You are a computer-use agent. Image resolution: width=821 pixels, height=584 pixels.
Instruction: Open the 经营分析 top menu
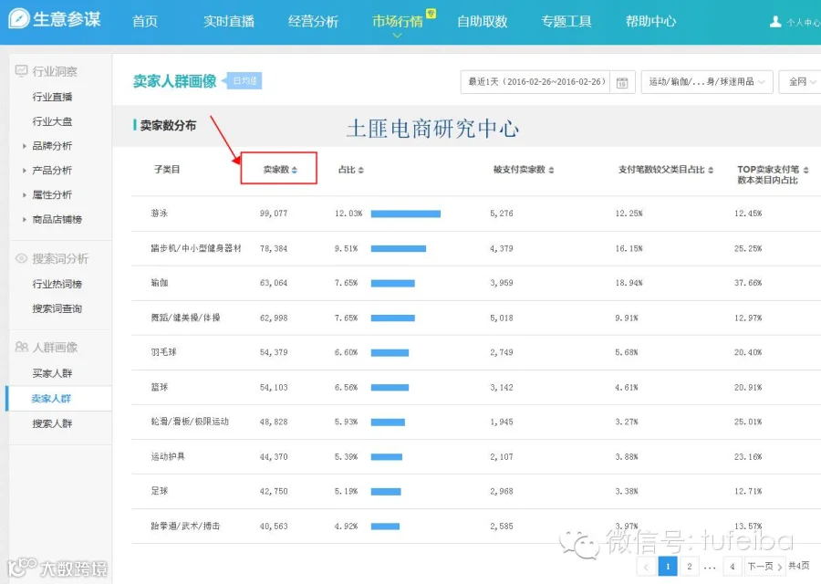click(313, 22)
